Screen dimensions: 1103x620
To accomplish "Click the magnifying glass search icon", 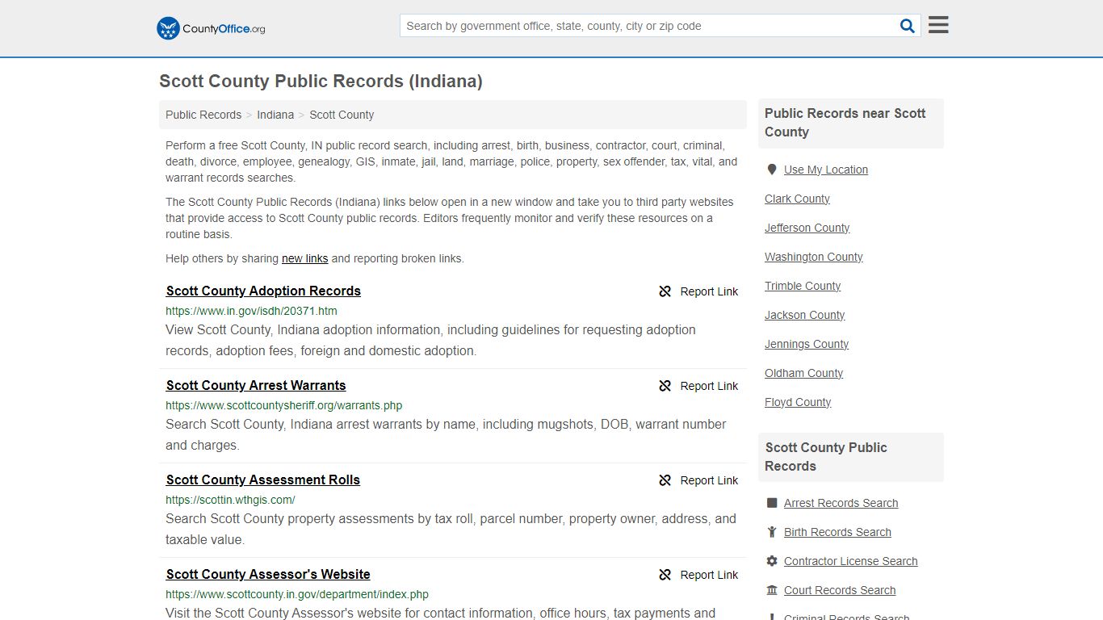I will 908,26.
